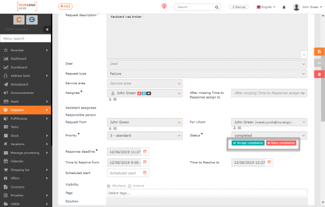The image size is (325, 207).
Task: Open After missing Time to Response dropdown
Action: [x=269, y=93]
